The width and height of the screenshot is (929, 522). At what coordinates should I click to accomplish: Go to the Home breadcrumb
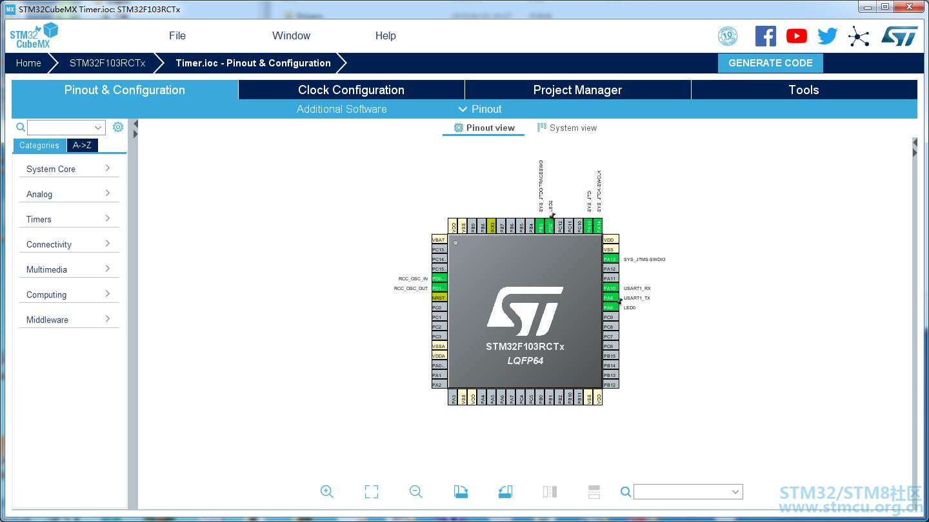(28, 63)
